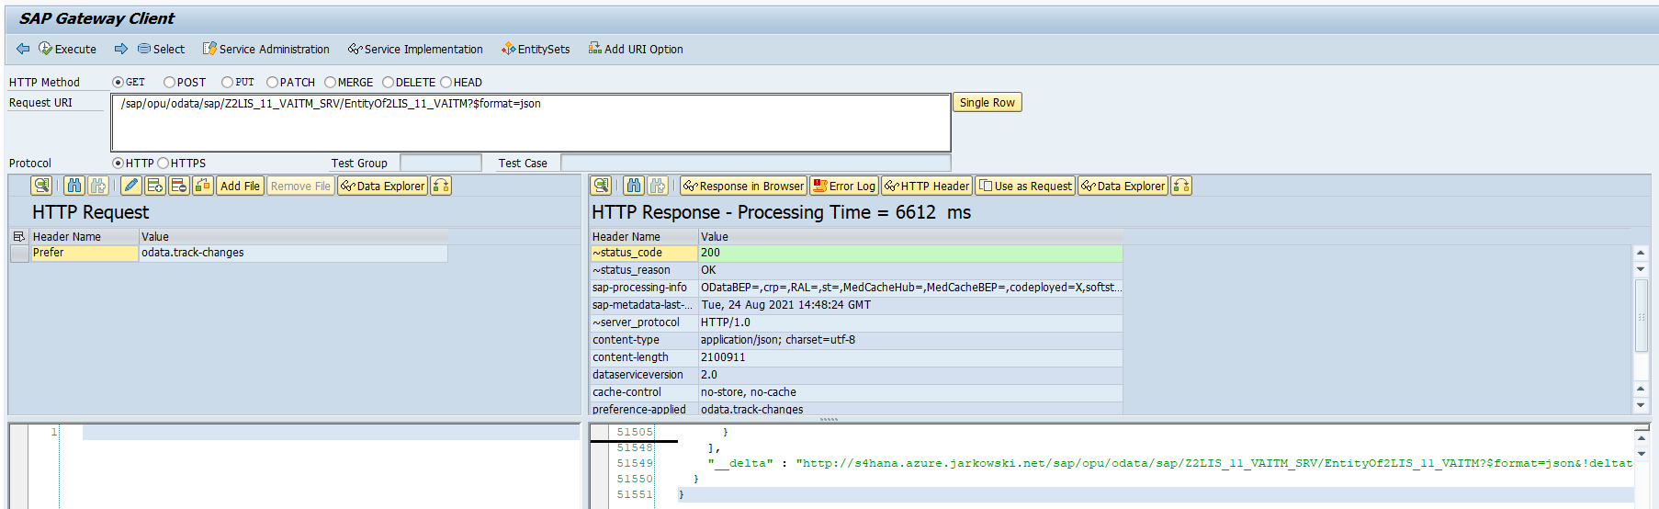Select the POST HTTP method radio button

(x=169, y=82)
